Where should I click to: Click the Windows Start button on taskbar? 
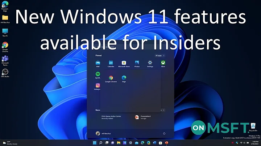pyautogui.click(x=95, y=143)
